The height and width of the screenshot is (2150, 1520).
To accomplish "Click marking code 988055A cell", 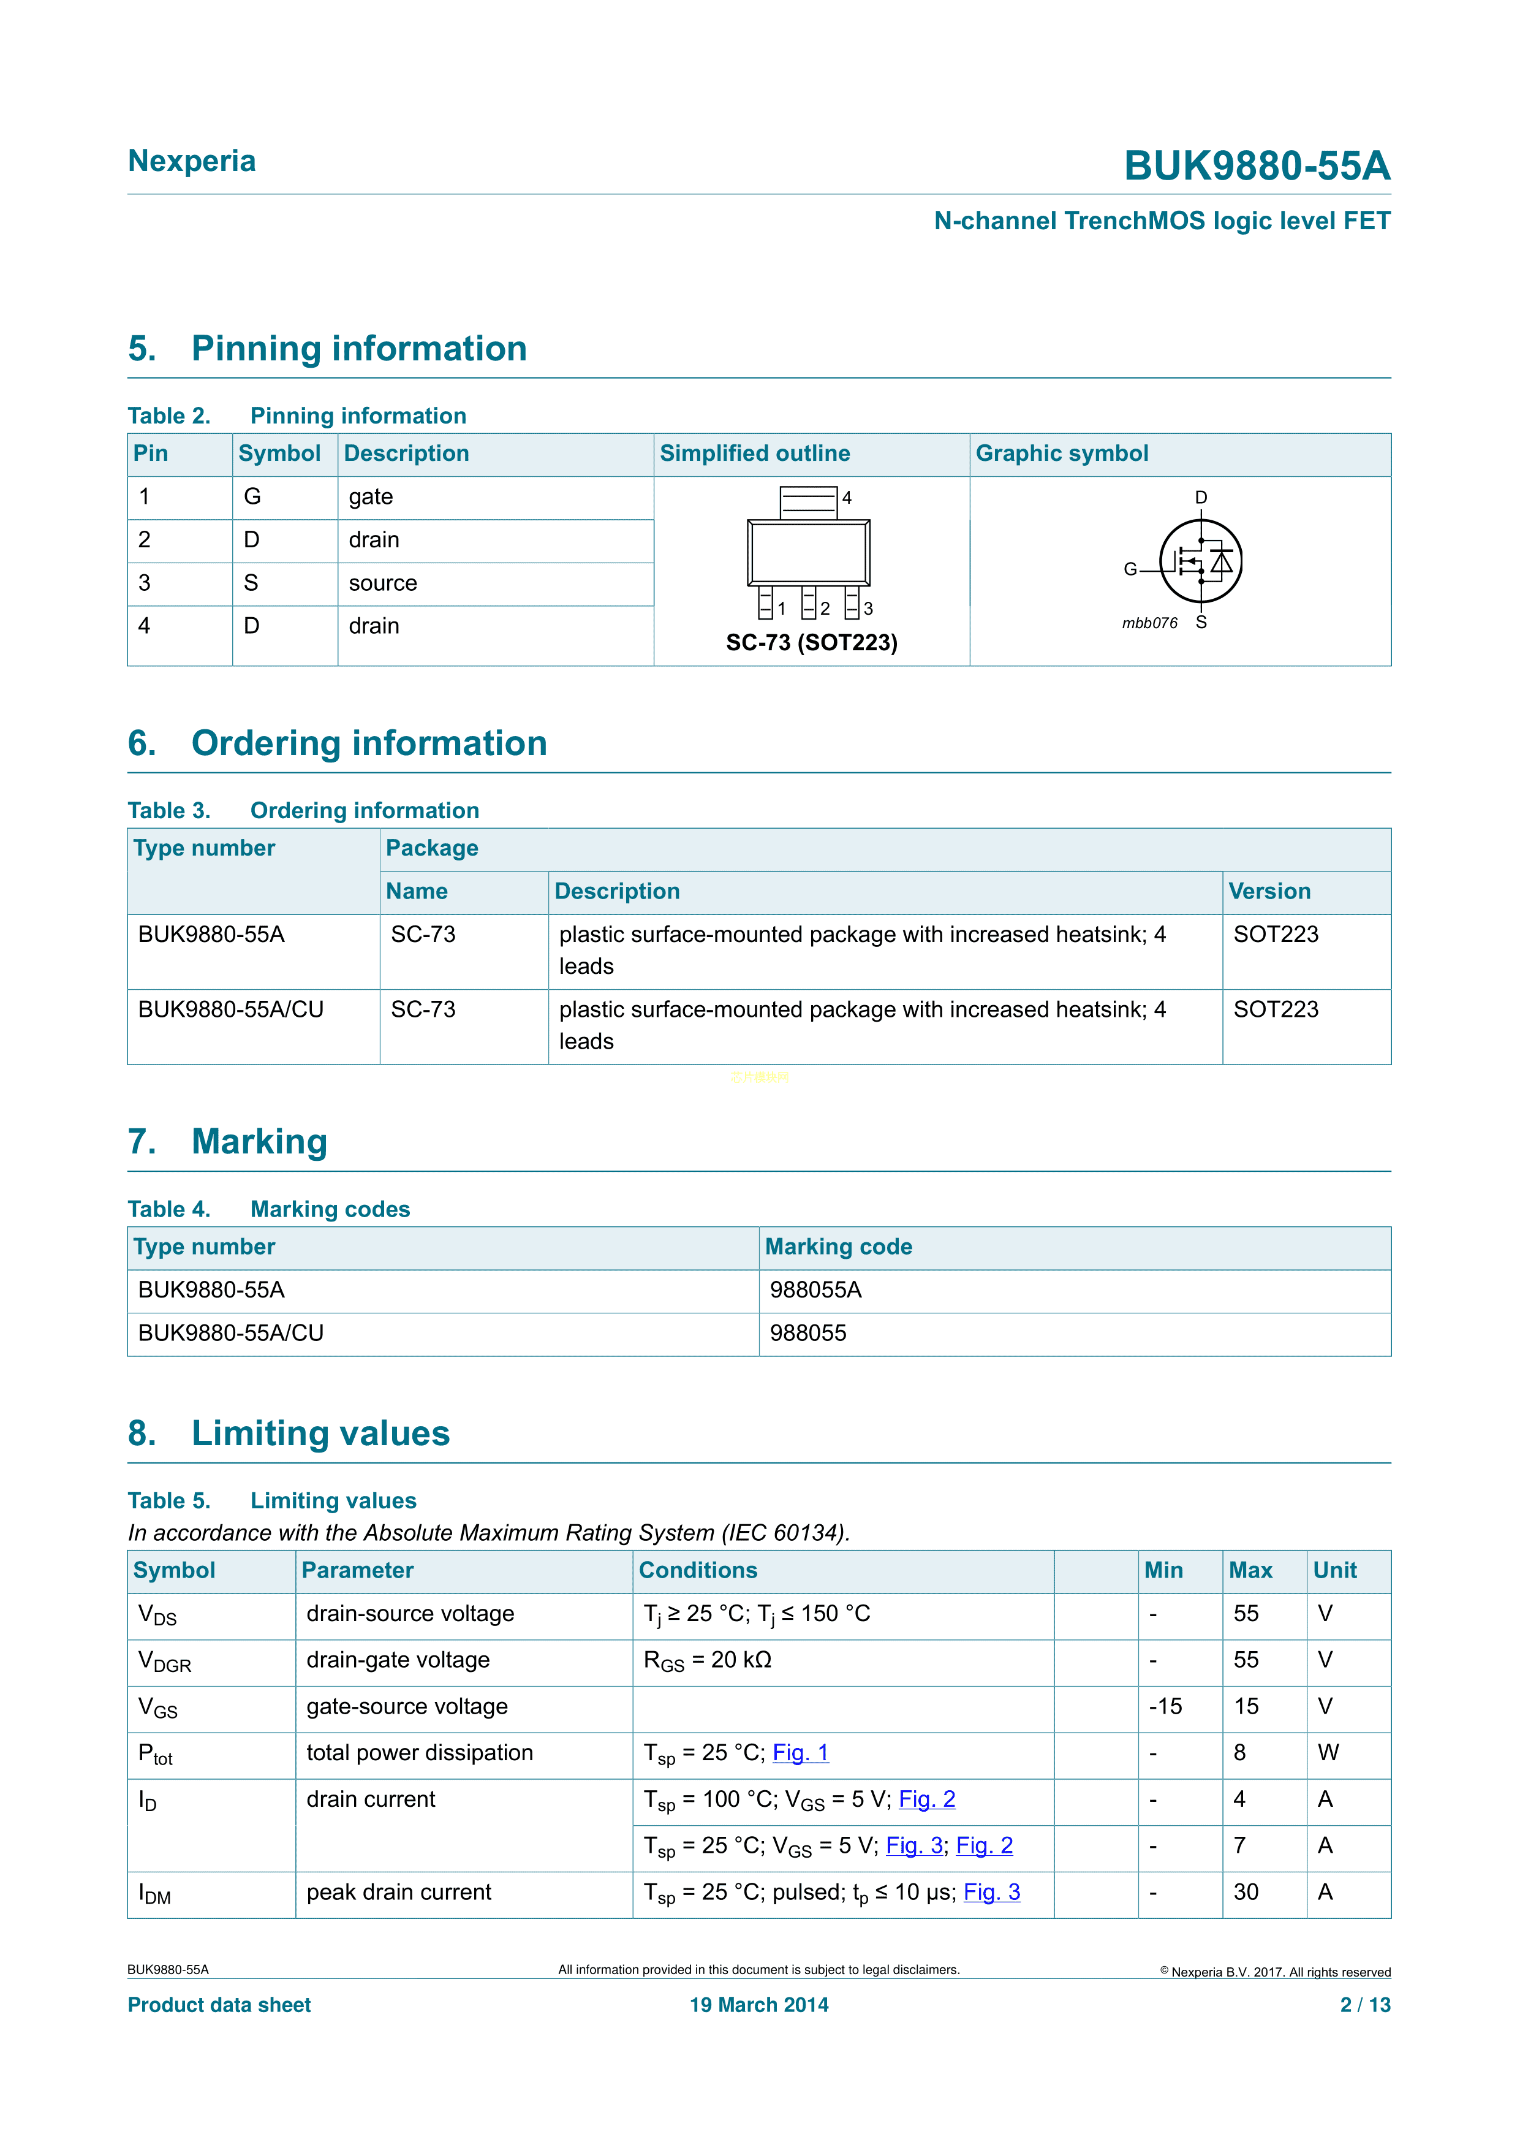I will [815, 1290].
